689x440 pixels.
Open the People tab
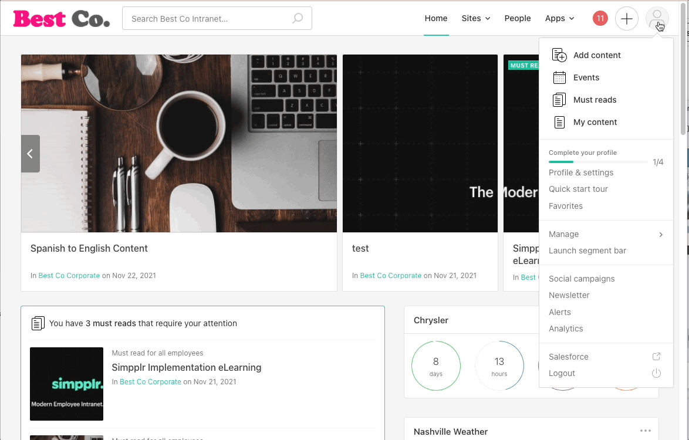[518, 18]
